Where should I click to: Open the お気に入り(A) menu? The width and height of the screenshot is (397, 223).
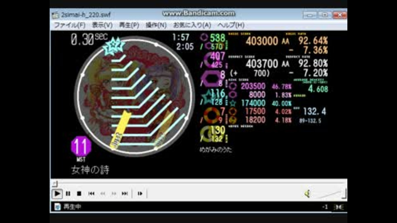pos(192,25)
